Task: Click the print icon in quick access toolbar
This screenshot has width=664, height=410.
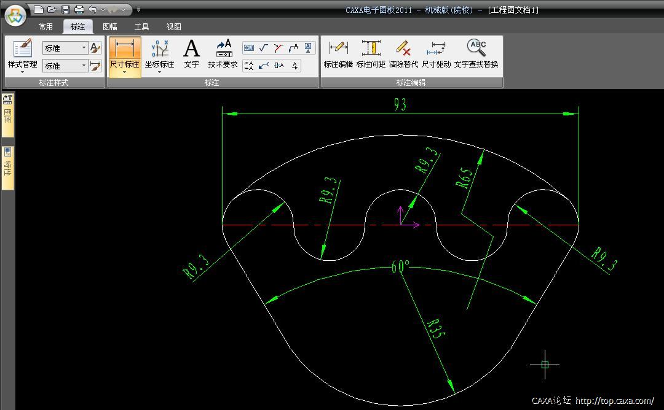Action: (79, 10)
